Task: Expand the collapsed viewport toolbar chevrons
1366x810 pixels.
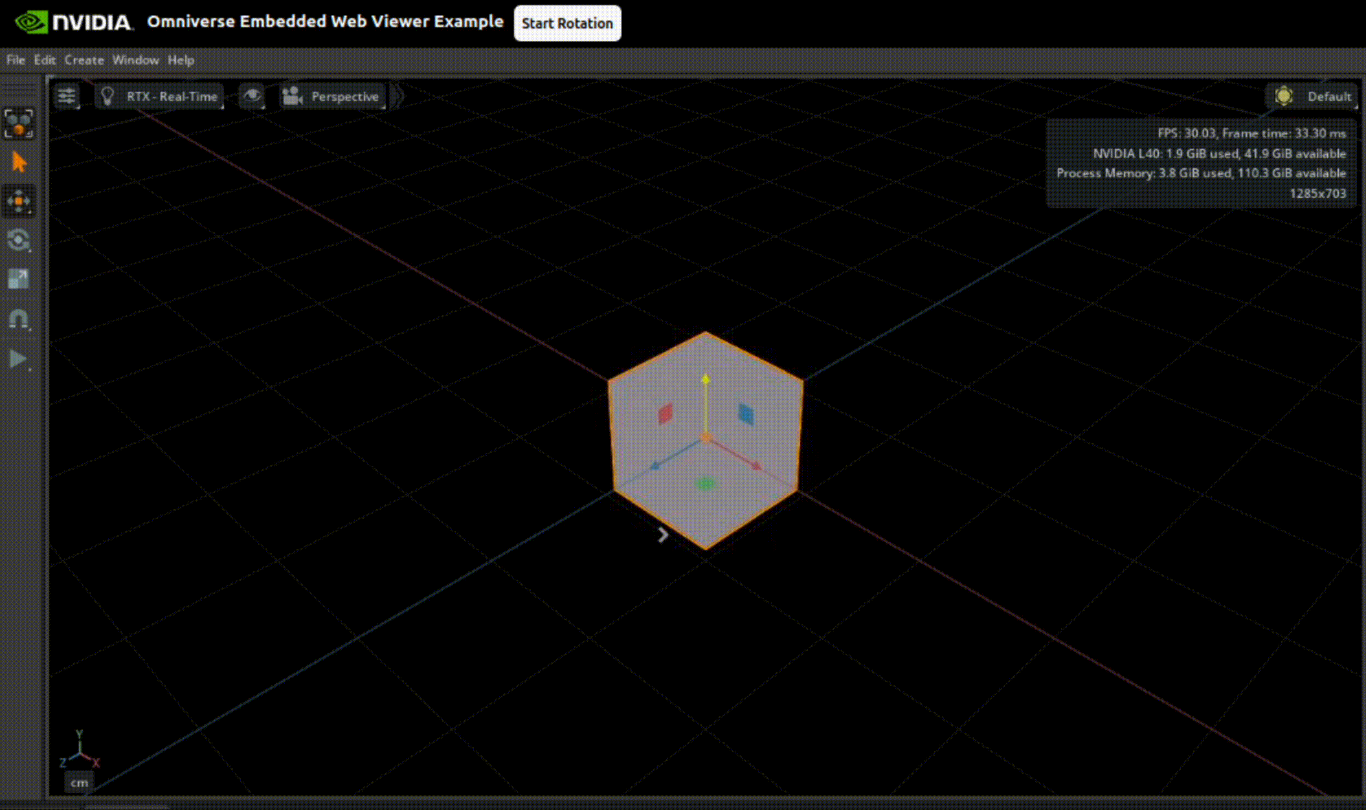Action: click(399, 96)
